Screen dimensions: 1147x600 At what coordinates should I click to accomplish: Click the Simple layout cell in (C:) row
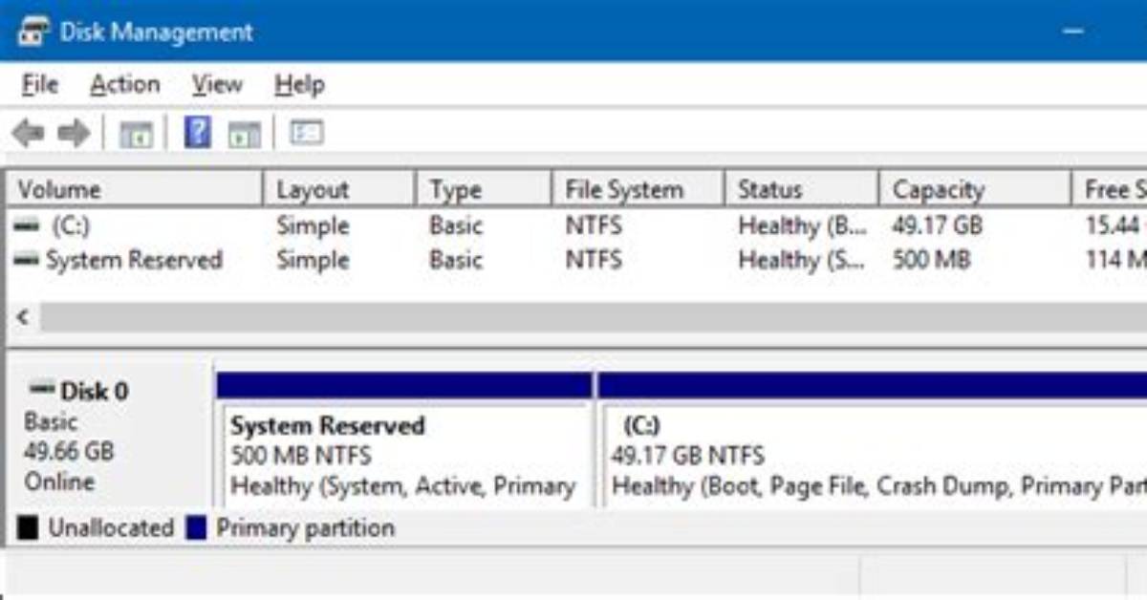point(313,226)
